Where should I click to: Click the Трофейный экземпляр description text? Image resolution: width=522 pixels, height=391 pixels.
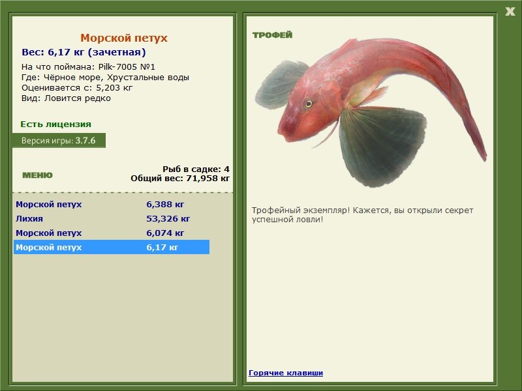point(362,214)
